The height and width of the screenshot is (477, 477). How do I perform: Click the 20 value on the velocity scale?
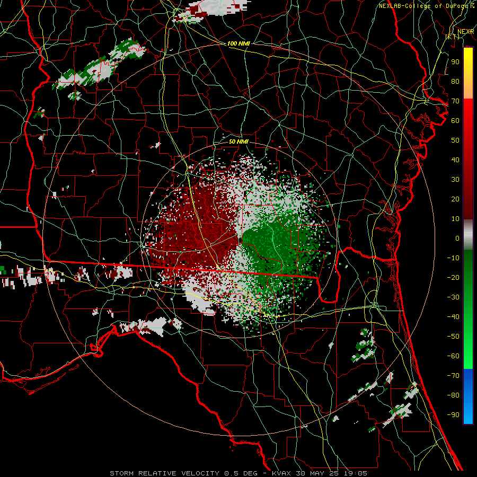point(455,199)
